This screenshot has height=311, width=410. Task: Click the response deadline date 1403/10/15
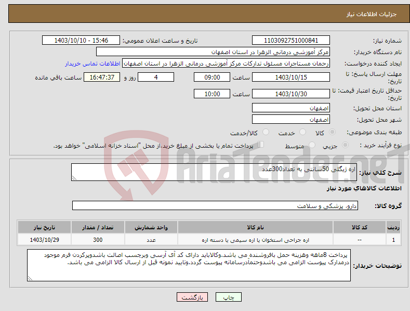click(x=291, y=77)
